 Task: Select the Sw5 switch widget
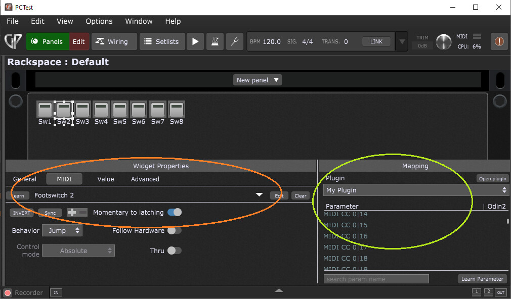(120, 109)
